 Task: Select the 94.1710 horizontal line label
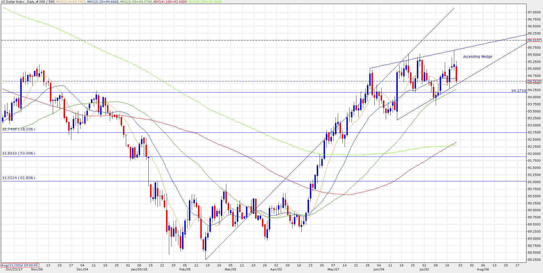(x=518, y=91)
